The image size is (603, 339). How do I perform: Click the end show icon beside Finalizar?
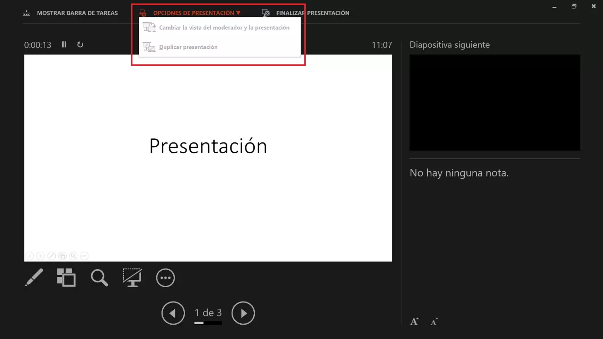266,13
